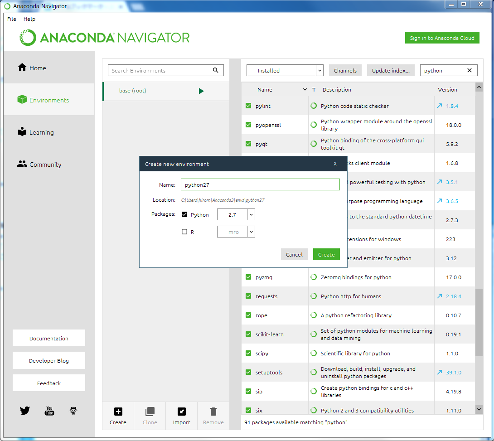Screen dimensions: 494x441
Task: Select the Environments cube icon
Action: 22,100
